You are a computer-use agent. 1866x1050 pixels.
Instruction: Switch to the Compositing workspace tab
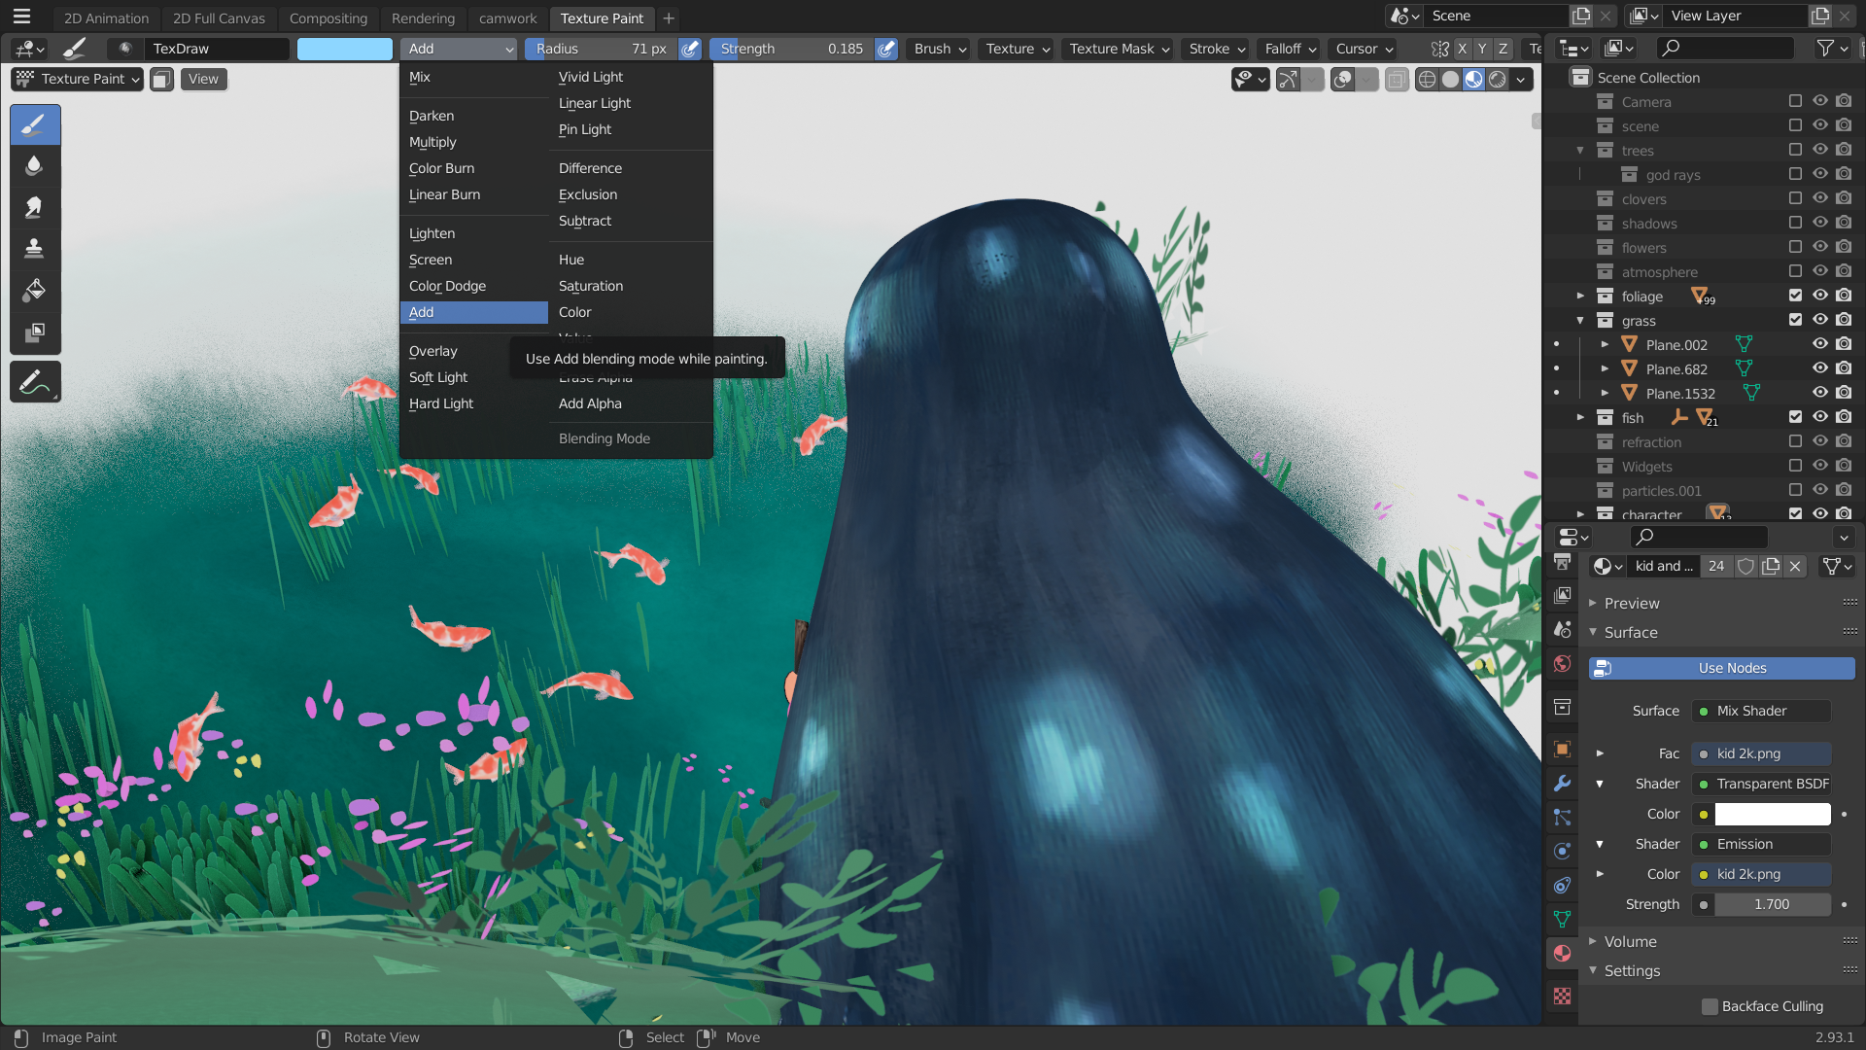(x=328, y=17)
